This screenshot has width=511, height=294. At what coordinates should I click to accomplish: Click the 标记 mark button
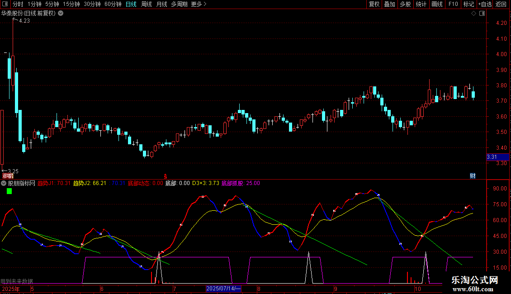click(x=468, y=4)
